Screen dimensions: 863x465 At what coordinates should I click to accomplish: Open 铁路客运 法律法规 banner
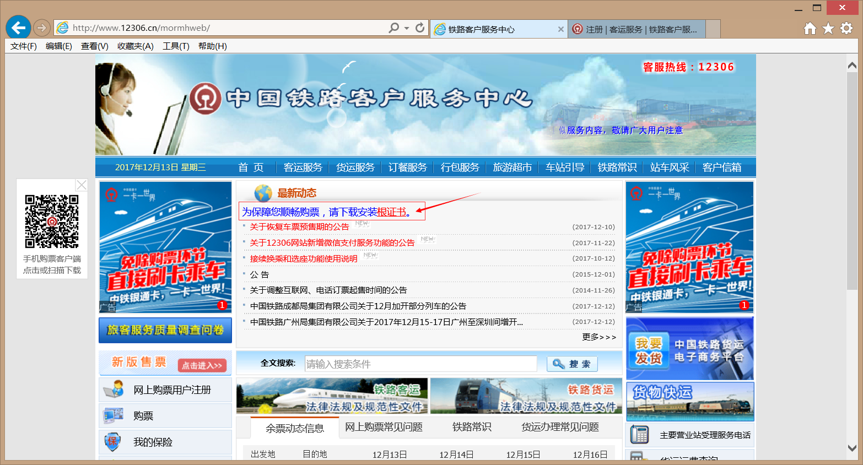[332, 396]
